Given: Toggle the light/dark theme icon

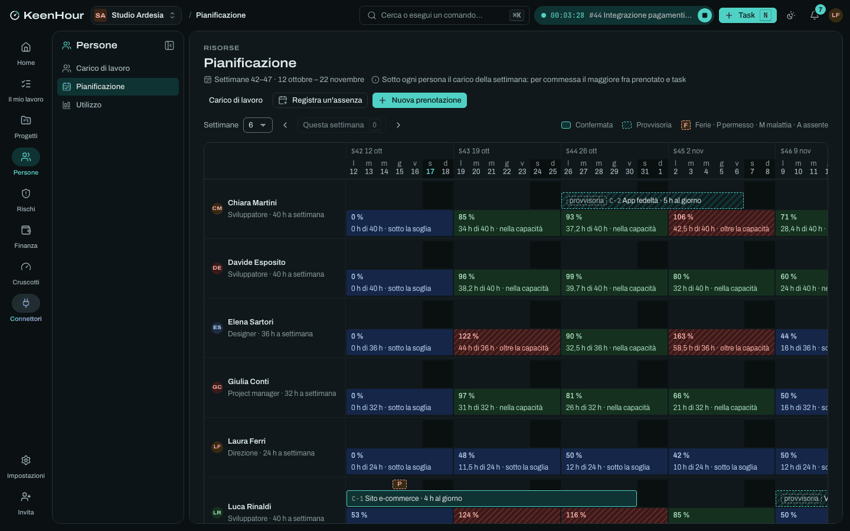Looking at the screenshot, I should (791, 15).
